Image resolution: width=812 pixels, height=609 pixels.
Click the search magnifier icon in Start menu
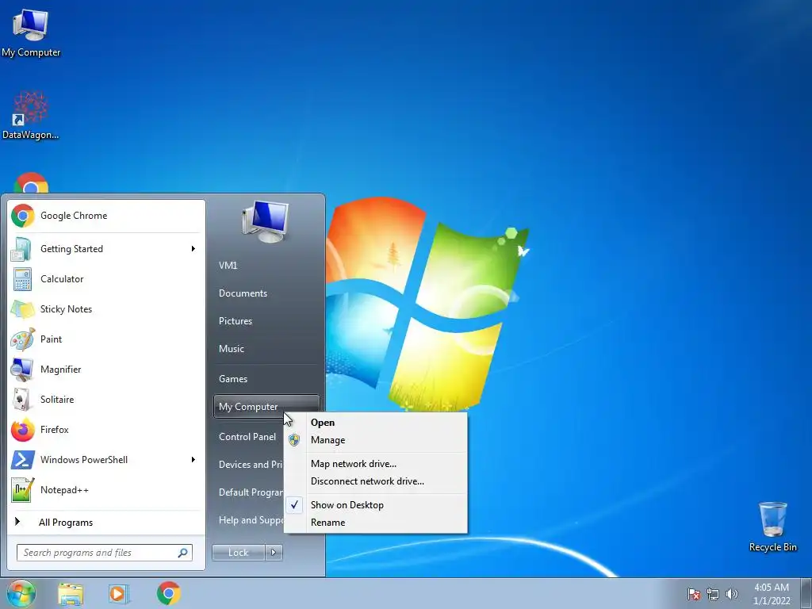click(x=182, y=553)
